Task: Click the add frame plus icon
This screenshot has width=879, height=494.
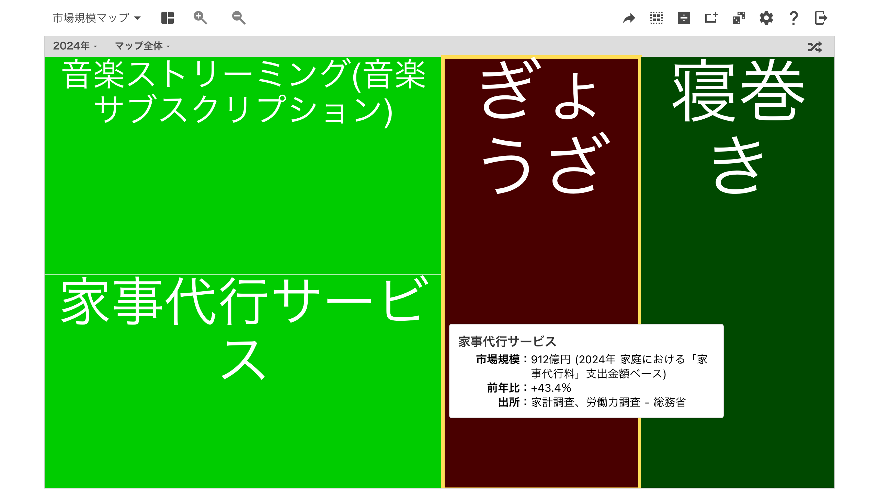Action: coord(711,18)
